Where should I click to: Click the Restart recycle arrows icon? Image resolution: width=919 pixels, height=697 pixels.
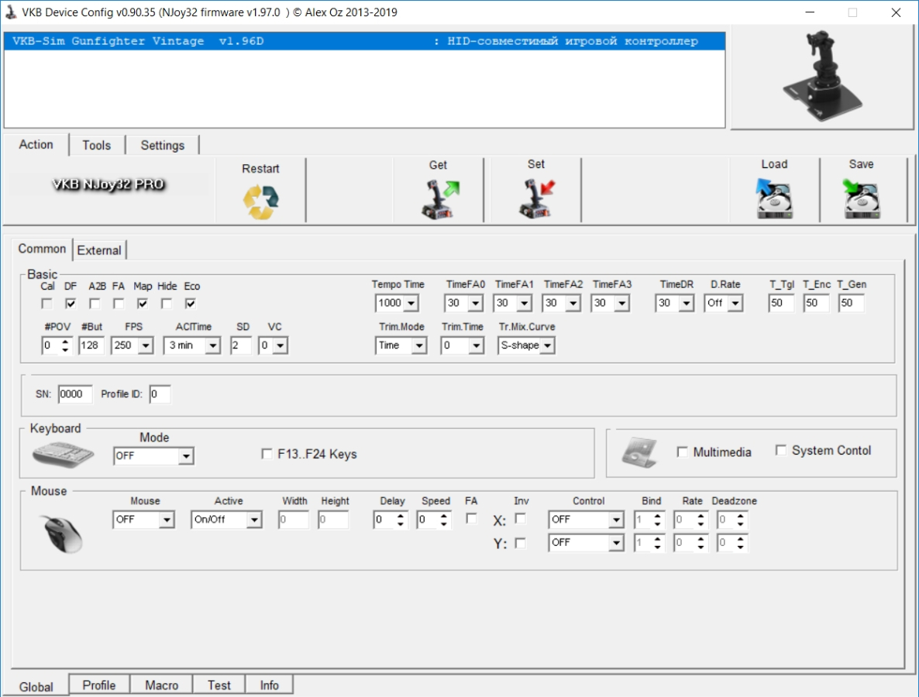click(x=261, y=202)
